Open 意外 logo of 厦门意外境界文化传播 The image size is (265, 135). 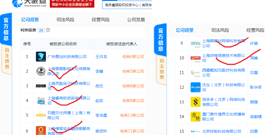click(195, 117)
